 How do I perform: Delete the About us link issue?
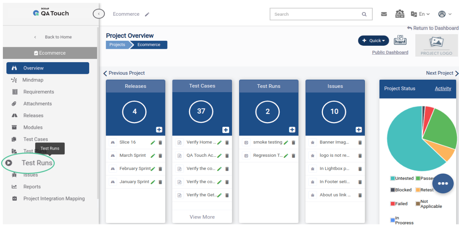point(360,195)
